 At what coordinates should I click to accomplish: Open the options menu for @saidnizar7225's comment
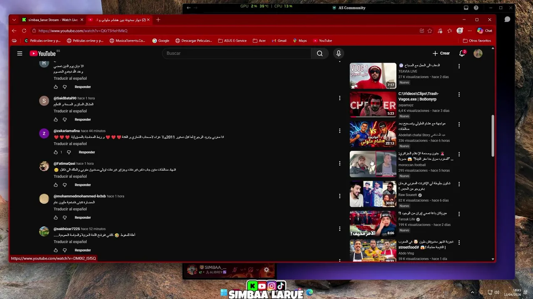coord(339,229)
